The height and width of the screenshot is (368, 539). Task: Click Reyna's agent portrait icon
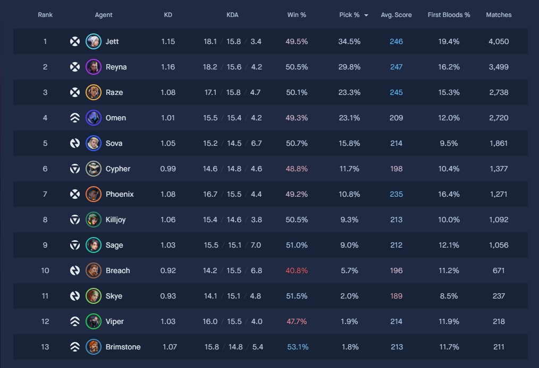click(93, 67)
